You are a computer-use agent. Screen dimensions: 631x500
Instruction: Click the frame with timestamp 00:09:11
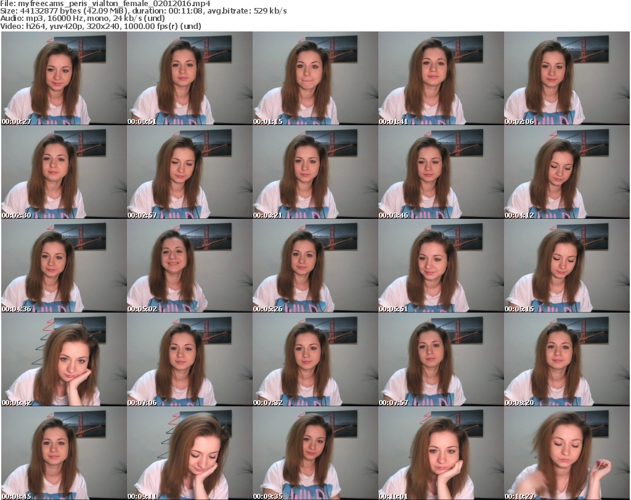click(190, 453)
